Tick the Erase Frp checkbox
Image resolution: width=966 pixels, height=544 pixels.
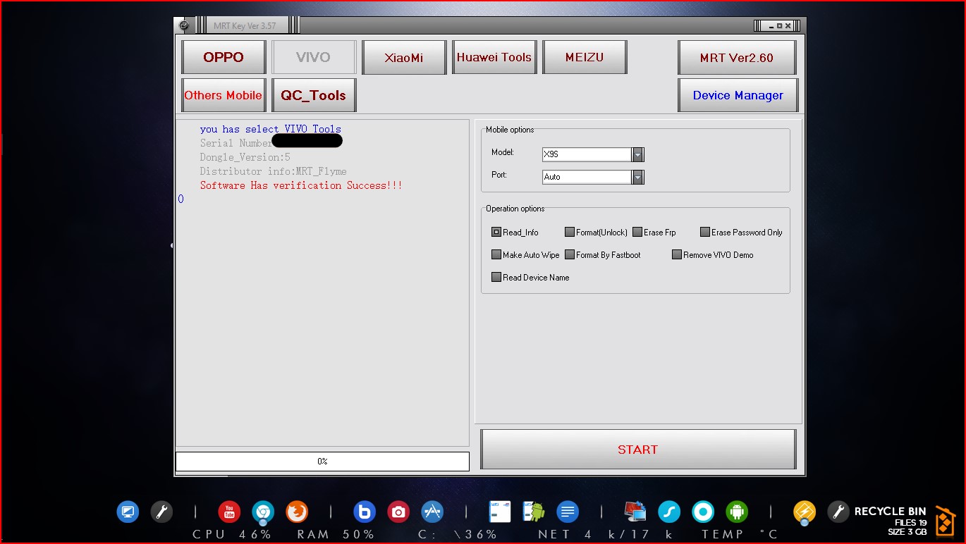637,232
